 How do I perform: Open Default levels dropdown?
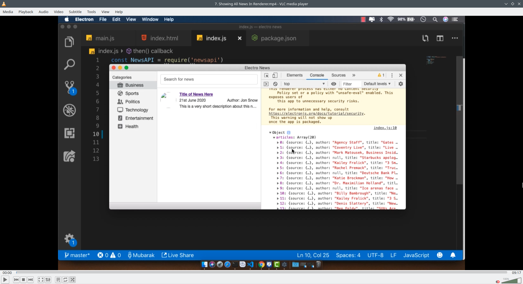click(377, 84)
